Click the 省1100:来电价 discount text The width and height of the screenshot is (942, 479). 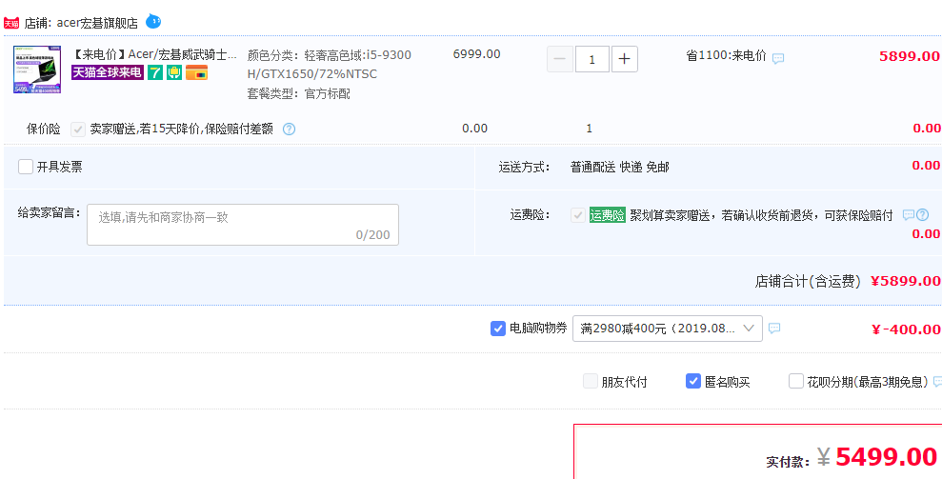pos(727,56)
